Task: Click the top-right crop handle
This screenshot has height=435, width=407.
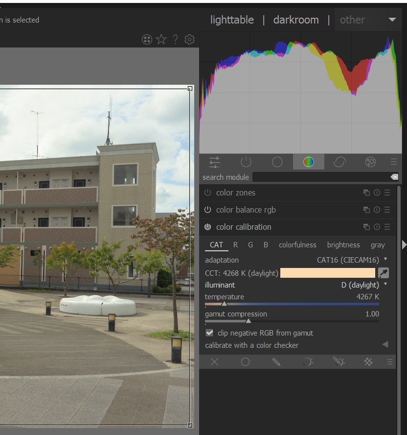Action: [190, 89]
